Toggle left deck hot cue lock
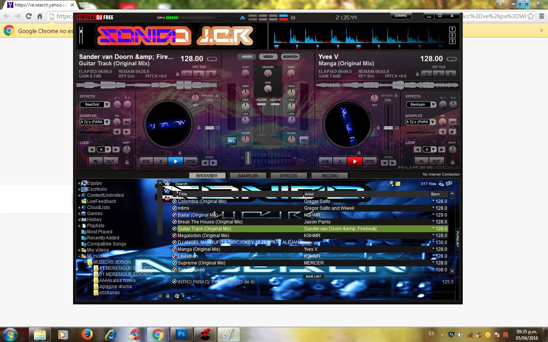The height and width of the screenshot is (342, 548). point(177,74)
